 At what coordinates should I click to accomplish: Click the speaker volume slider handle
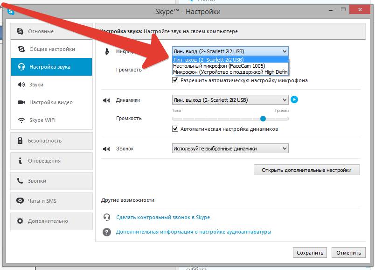click(263, 118)
